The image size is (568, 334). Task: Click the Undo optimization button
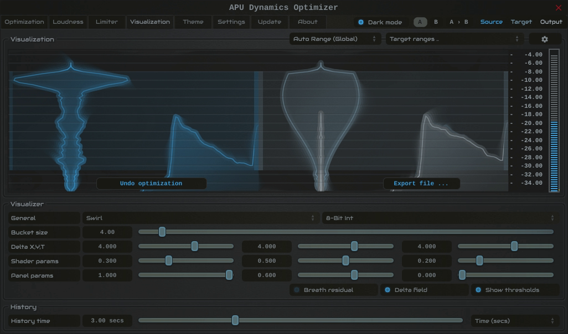pos(152,184)
